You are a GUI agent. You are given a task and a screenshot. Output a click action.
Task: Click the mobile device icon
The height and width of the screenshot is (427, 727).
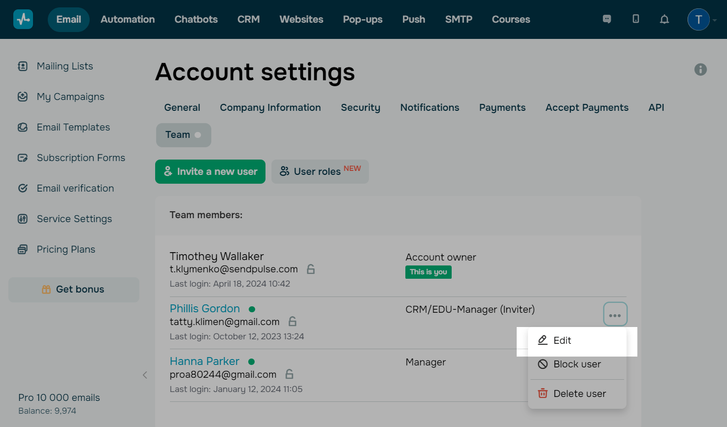[x=636, y=19]
